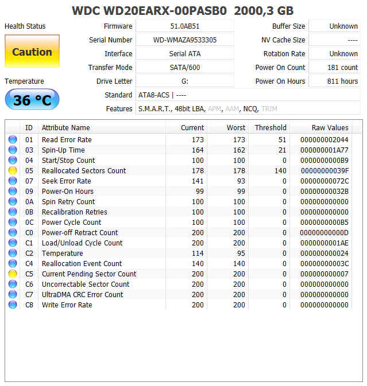The height and width of the screenshot is (386, 367).
Task: Select the UltraDMA CRC Error Count attribute name
Action: pyautogui.click(x=82, y=295)
